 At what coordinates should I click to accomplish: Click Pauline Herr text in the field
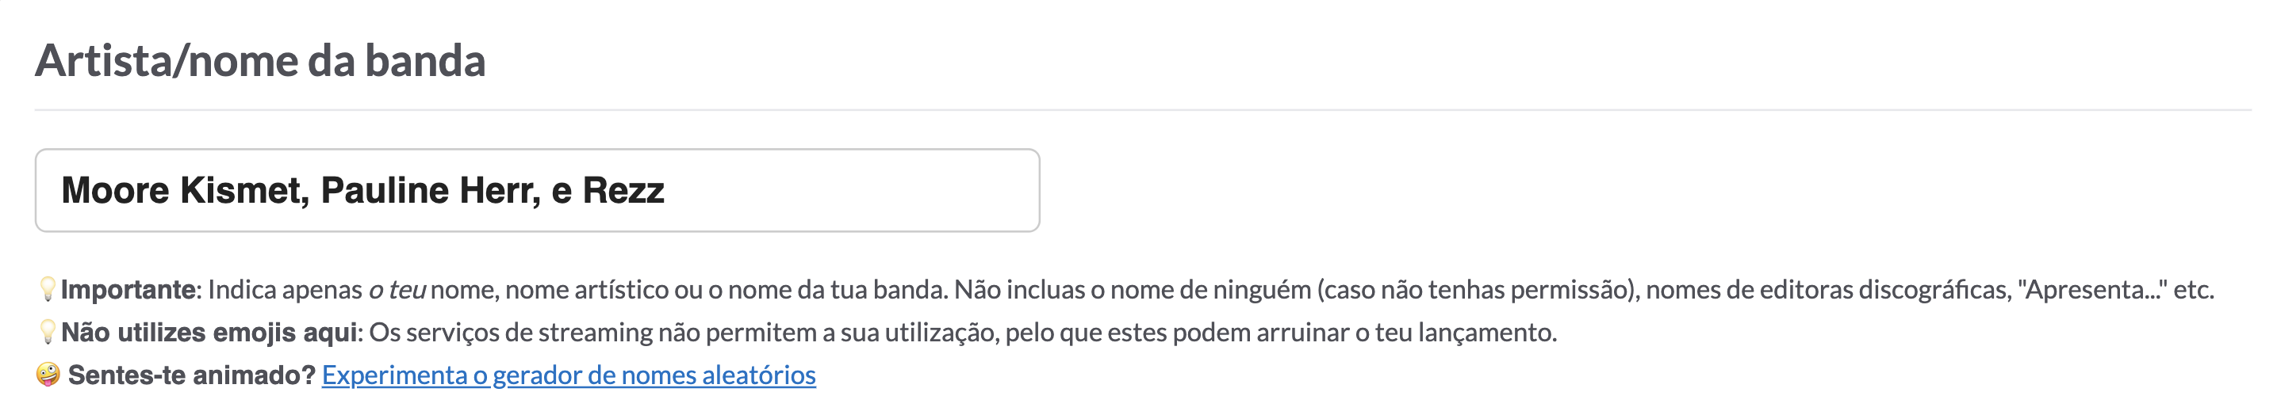tap(431, 191)
